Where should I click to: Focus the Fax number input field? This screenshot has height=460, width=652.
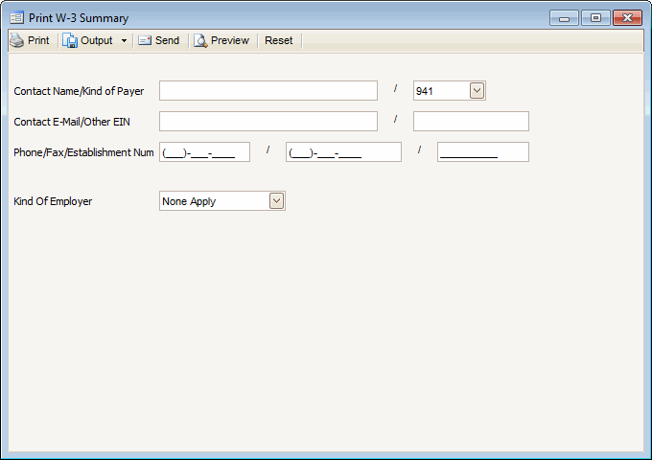click(343, 151)
